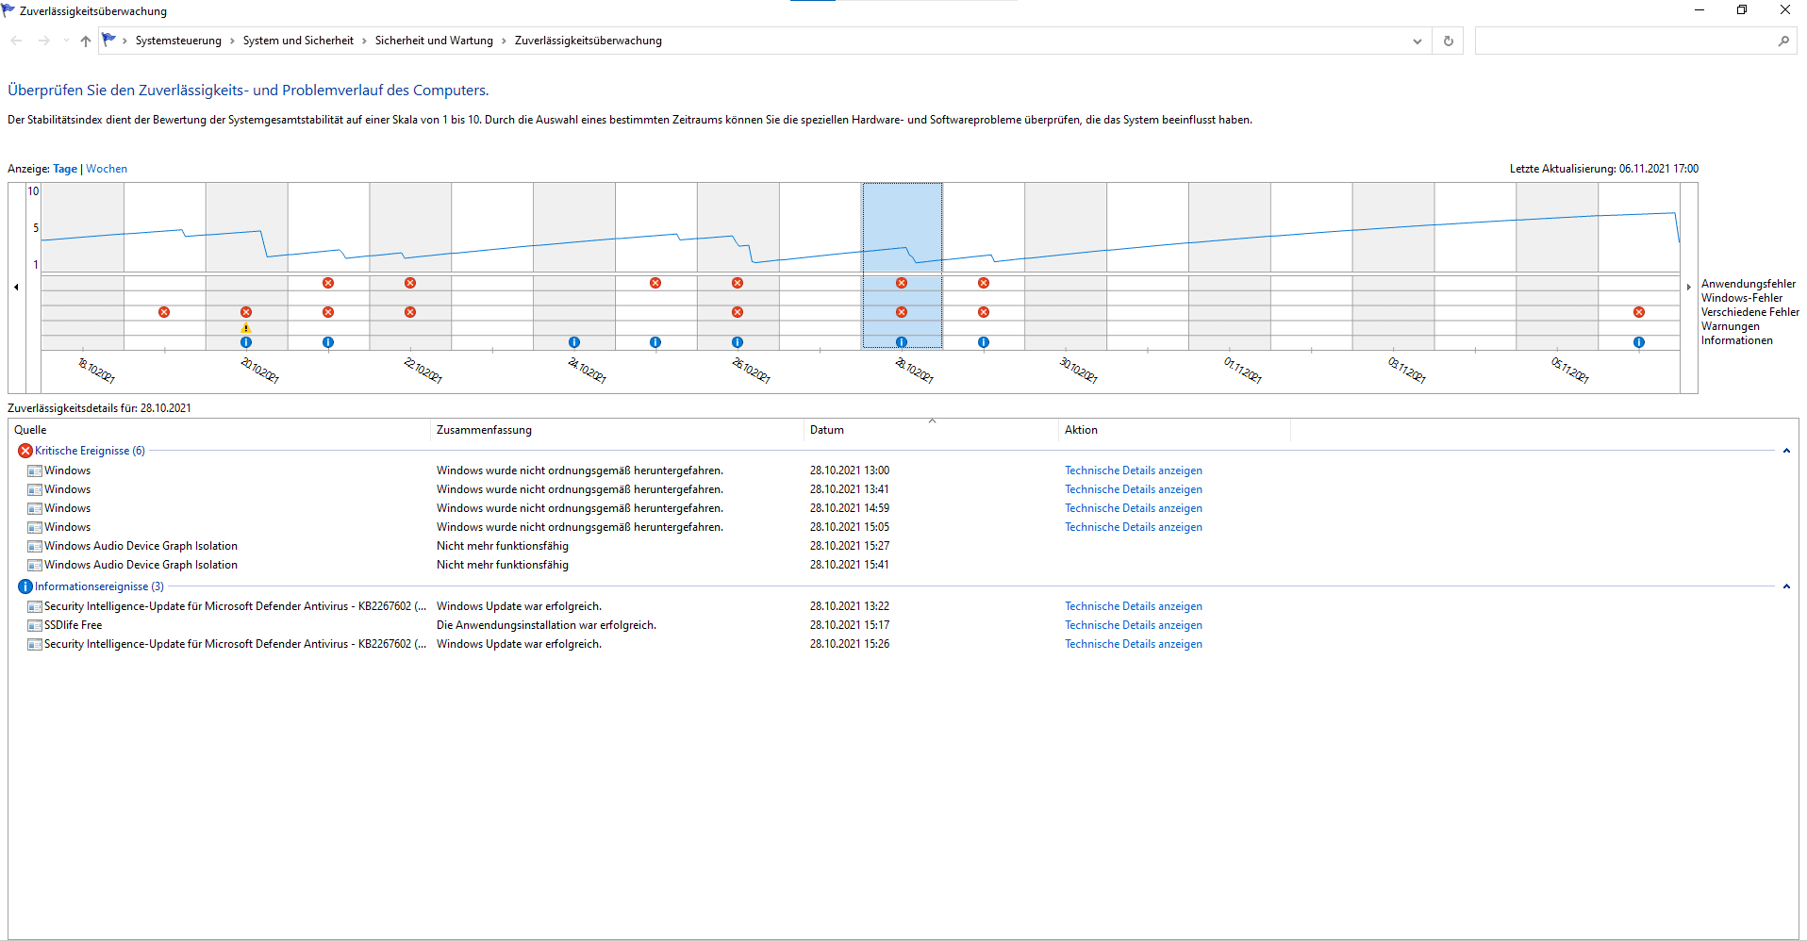Sort list by Zusammenfassung column
1807x941 pixels.
click(617, 430)
